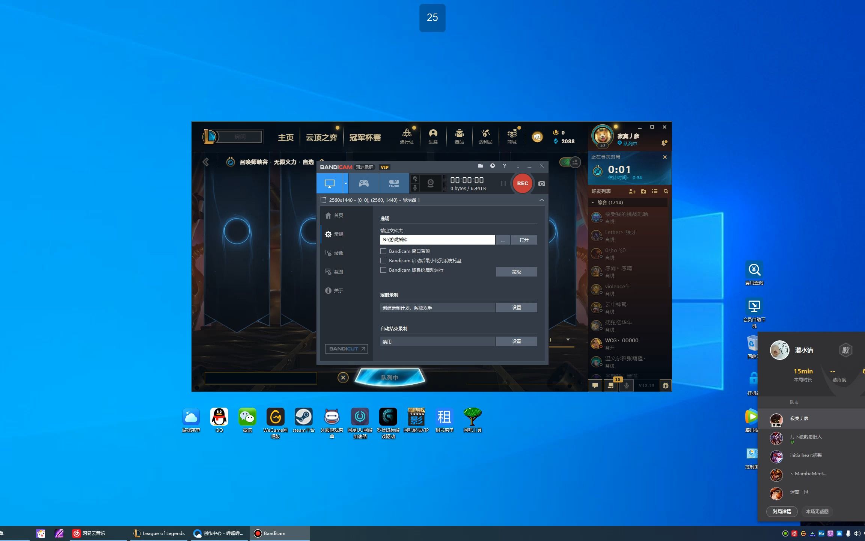865x541 pixels.
Task: Click the League lobby chat input box
Action: [x=261, y=378]
